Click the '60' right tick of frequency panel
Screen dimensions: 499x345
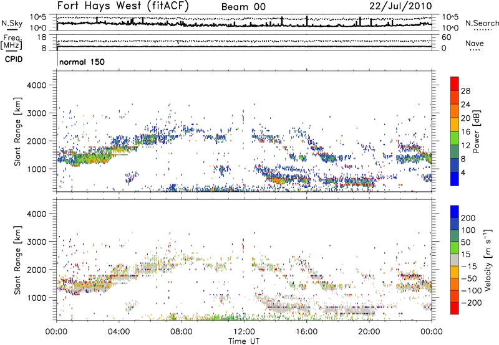pos(446,37)
